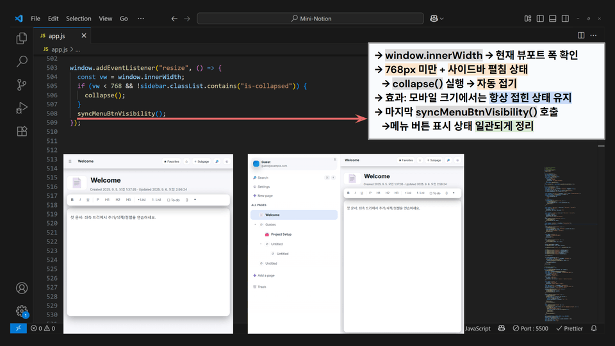Open the Selection menu
This screenshot has width=615, height=346.
point(78,19)
